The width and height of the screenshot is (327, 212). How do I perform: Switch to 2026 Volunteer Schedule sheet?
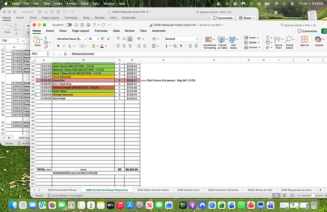point(223,190)
